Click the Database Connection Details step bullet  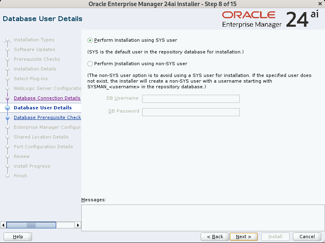point(7,98)
